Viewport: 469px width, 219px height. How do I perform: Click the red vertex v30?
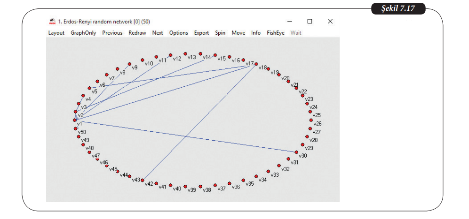[x=296, y=152]
